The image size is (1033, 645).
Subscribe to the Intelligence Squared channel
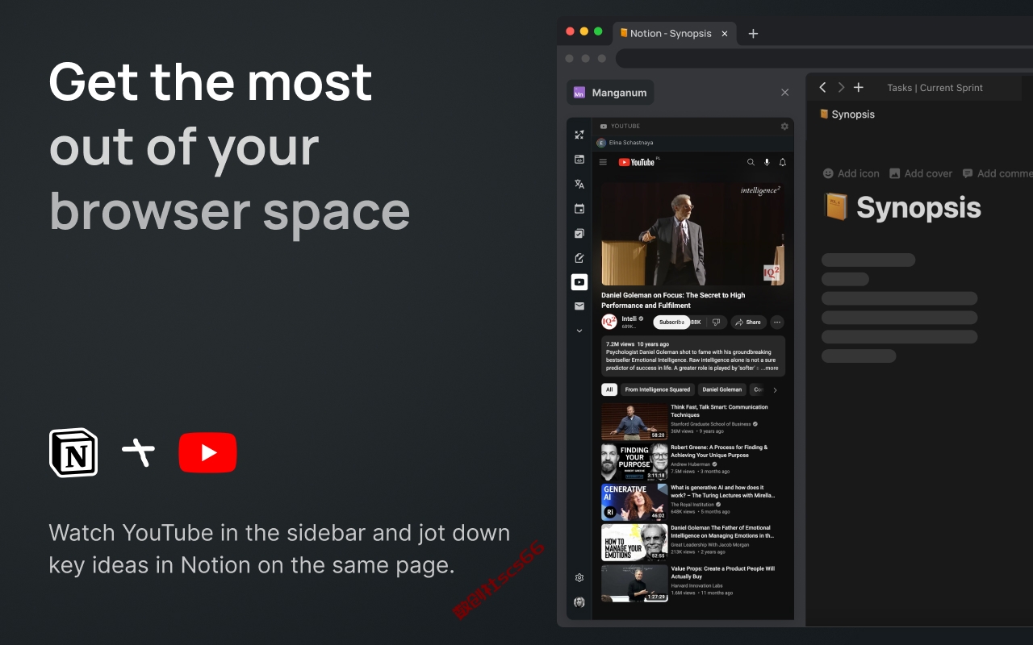point(671,322)
